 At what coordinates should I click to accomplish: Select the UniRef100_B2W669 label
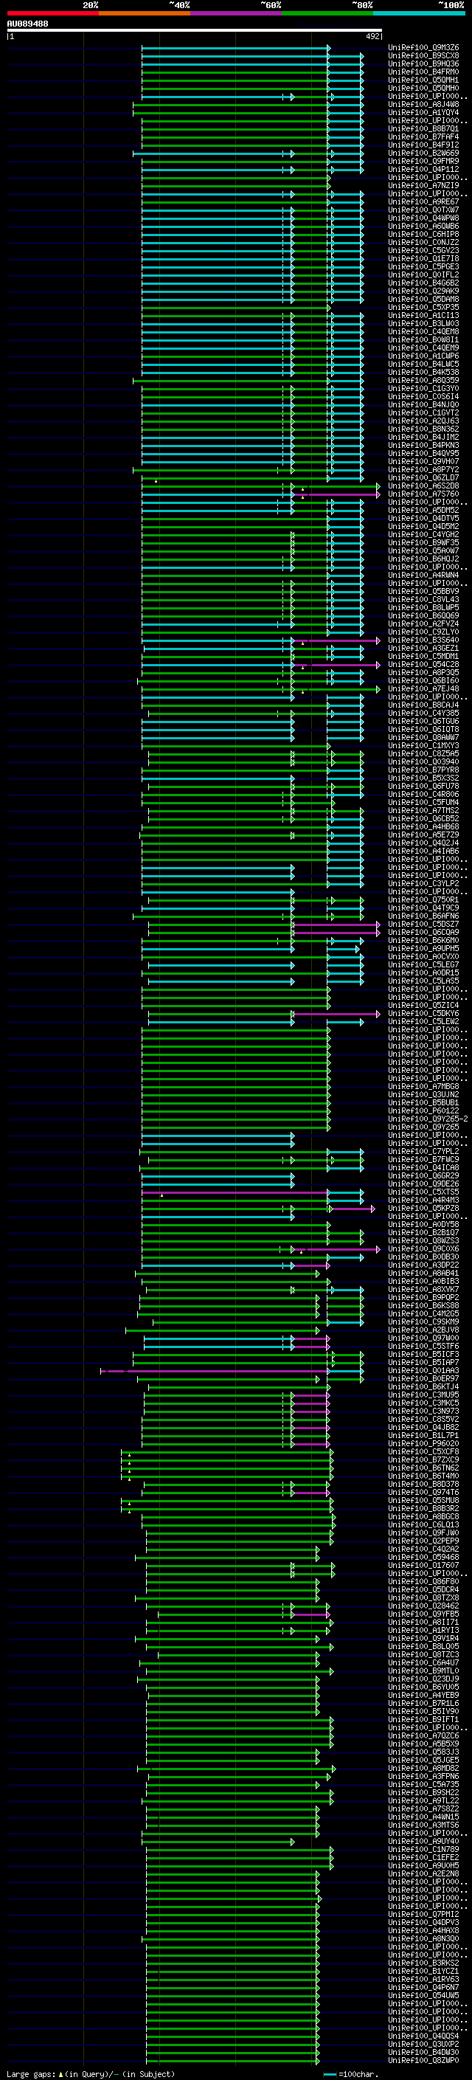tap(423, 153)
